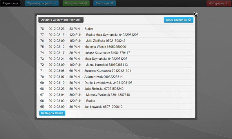Close the invoices dialog with X

pyautogui.click(x=195, y=14)
